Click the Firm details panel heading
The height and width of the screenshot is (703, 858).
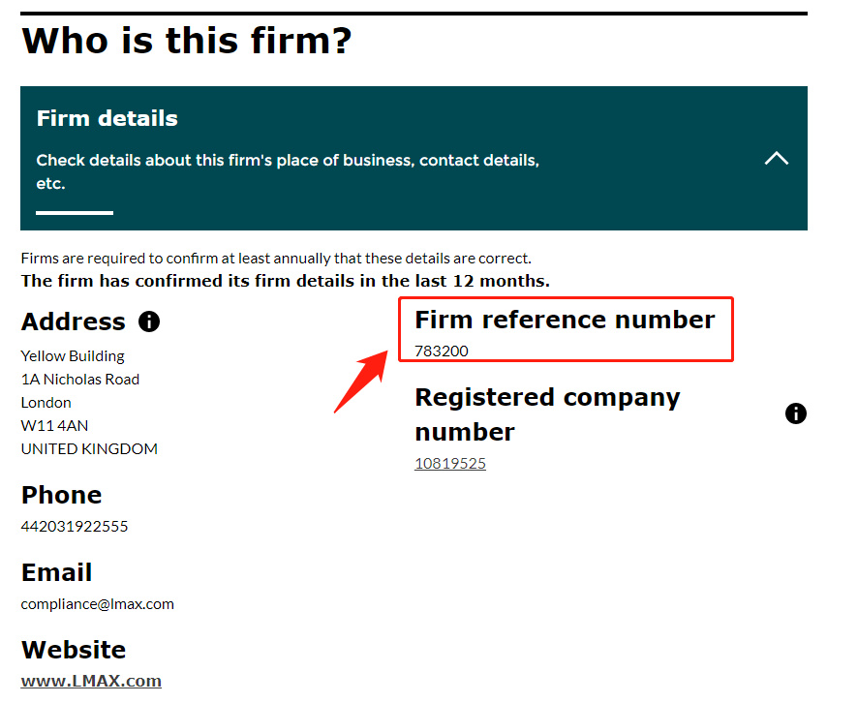coord(107,119)
